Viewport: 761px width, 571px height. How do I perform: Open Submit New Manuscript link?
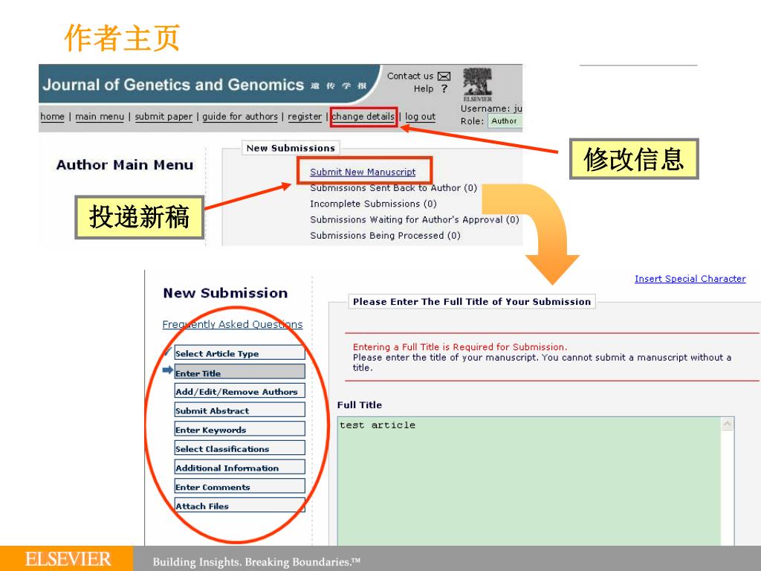coord(363,172)
